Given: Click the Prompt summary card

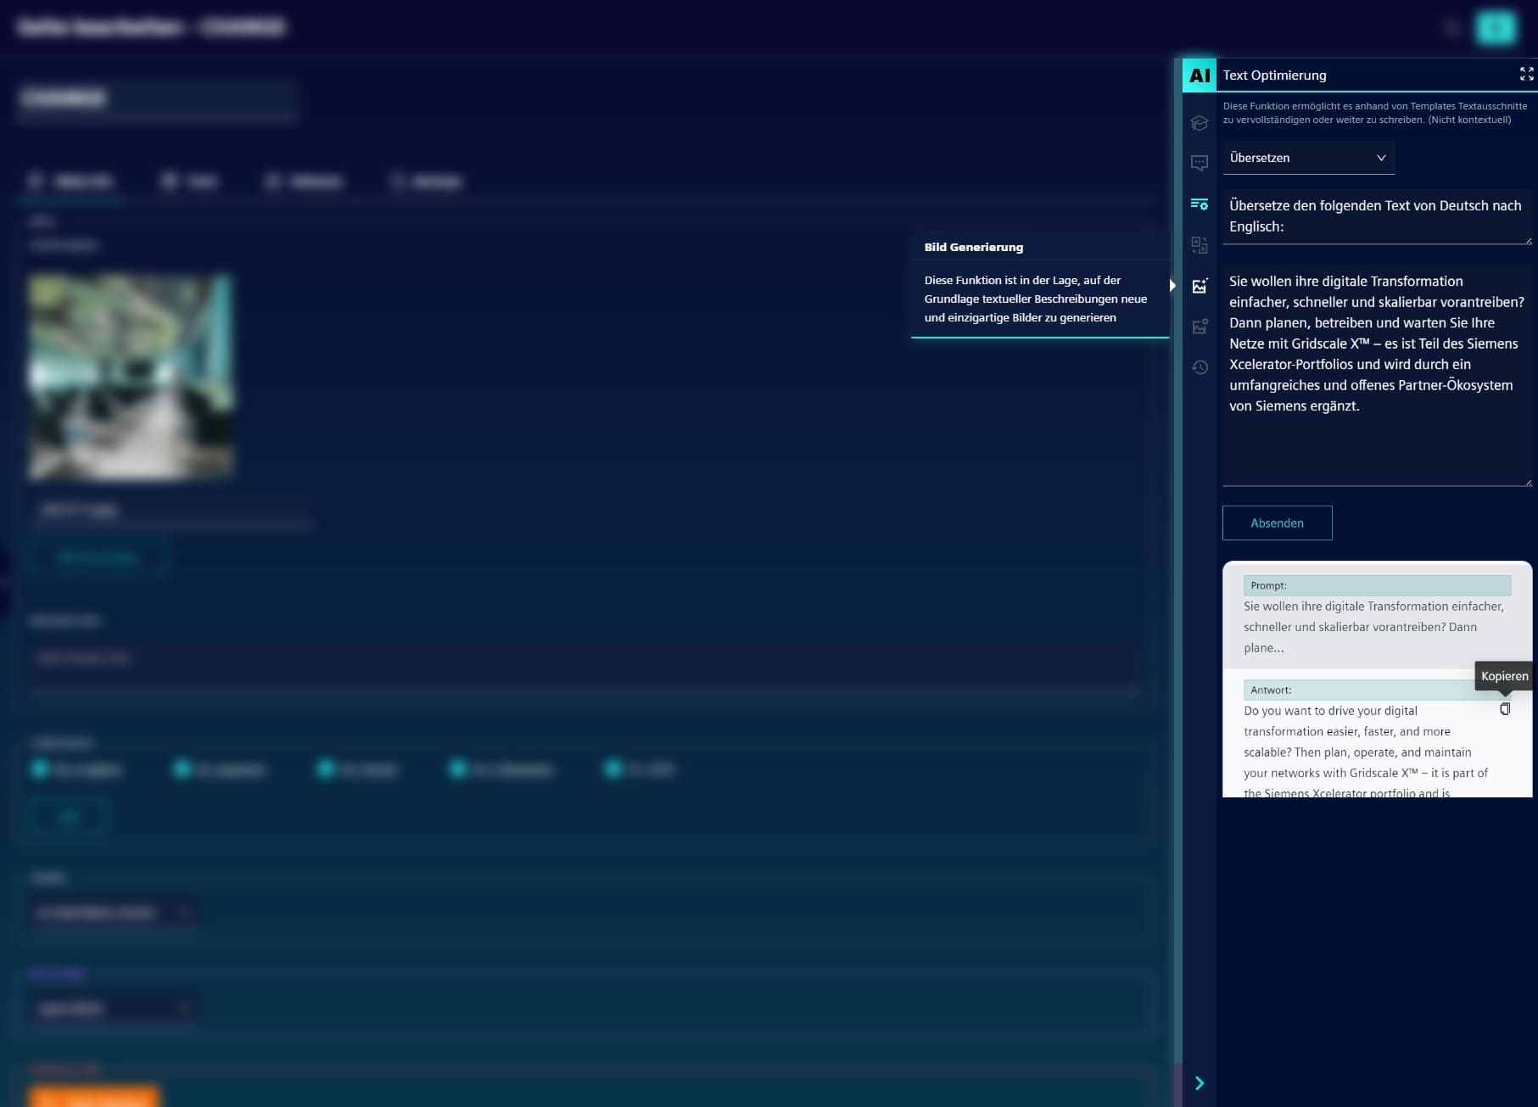Looking at the screenshot, I should 1377,616.
